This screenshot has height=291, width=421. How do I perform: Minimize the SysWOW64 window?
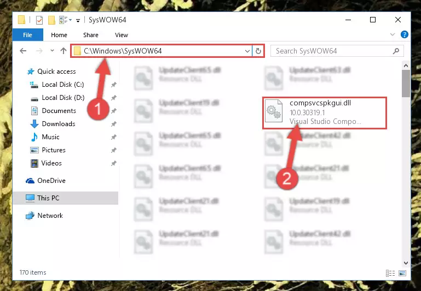click(x=348, y=20)
